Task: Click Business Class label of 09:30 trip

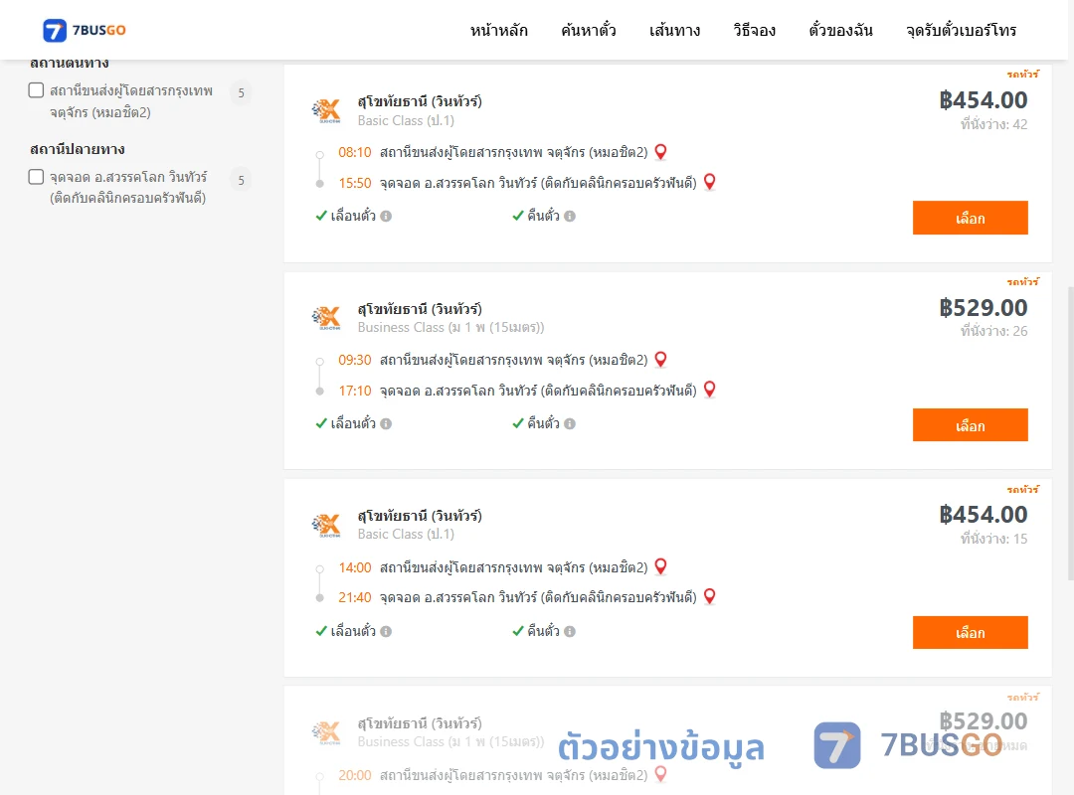Action: pyautogui.click(x=450, y=327)
